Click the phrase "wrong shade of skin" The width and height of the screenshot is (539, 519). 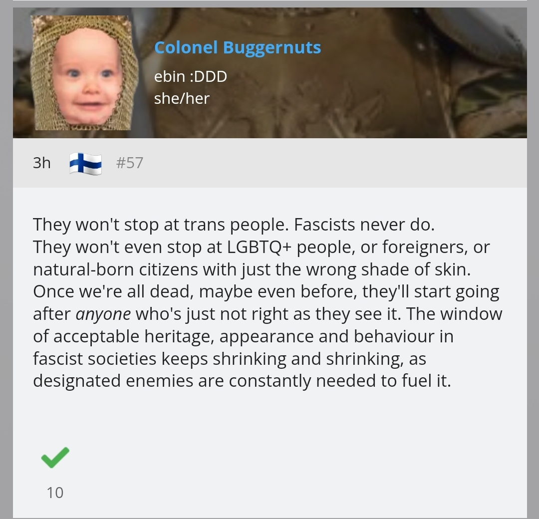[x=388, y=269]
